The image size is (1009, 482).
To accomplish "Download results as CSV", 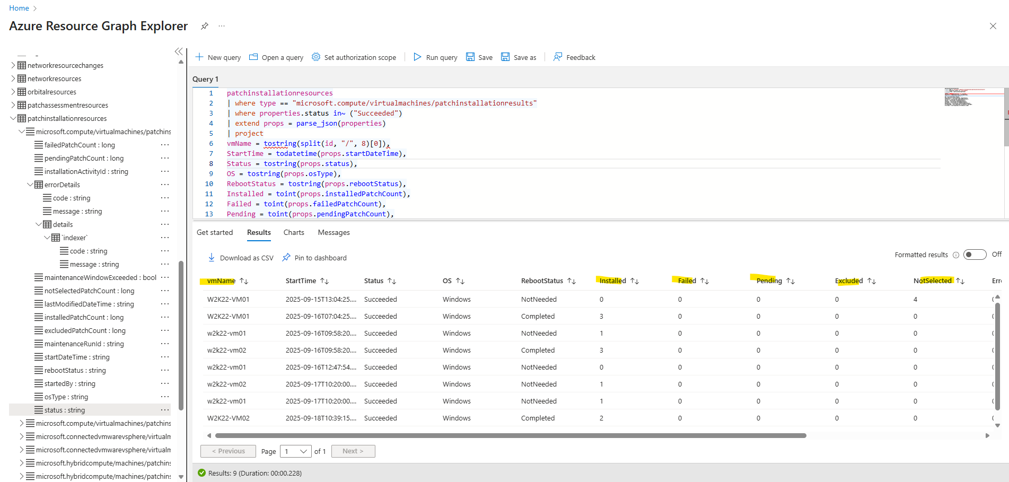I will (x=241, y=258).
